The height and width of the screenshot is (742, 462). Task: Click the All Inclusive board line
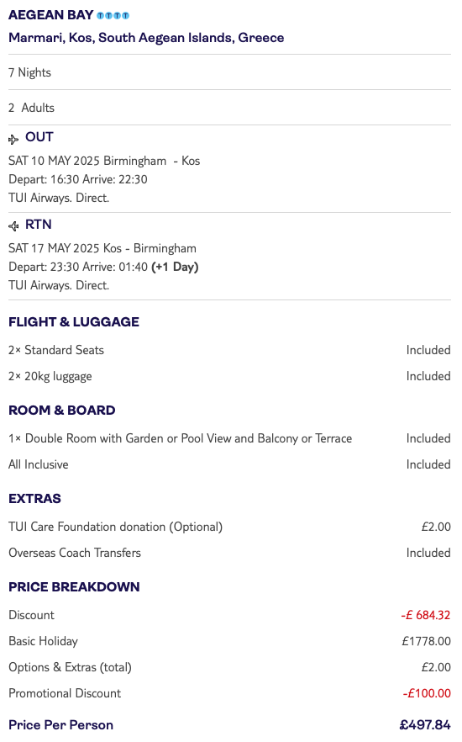point(39,464)
